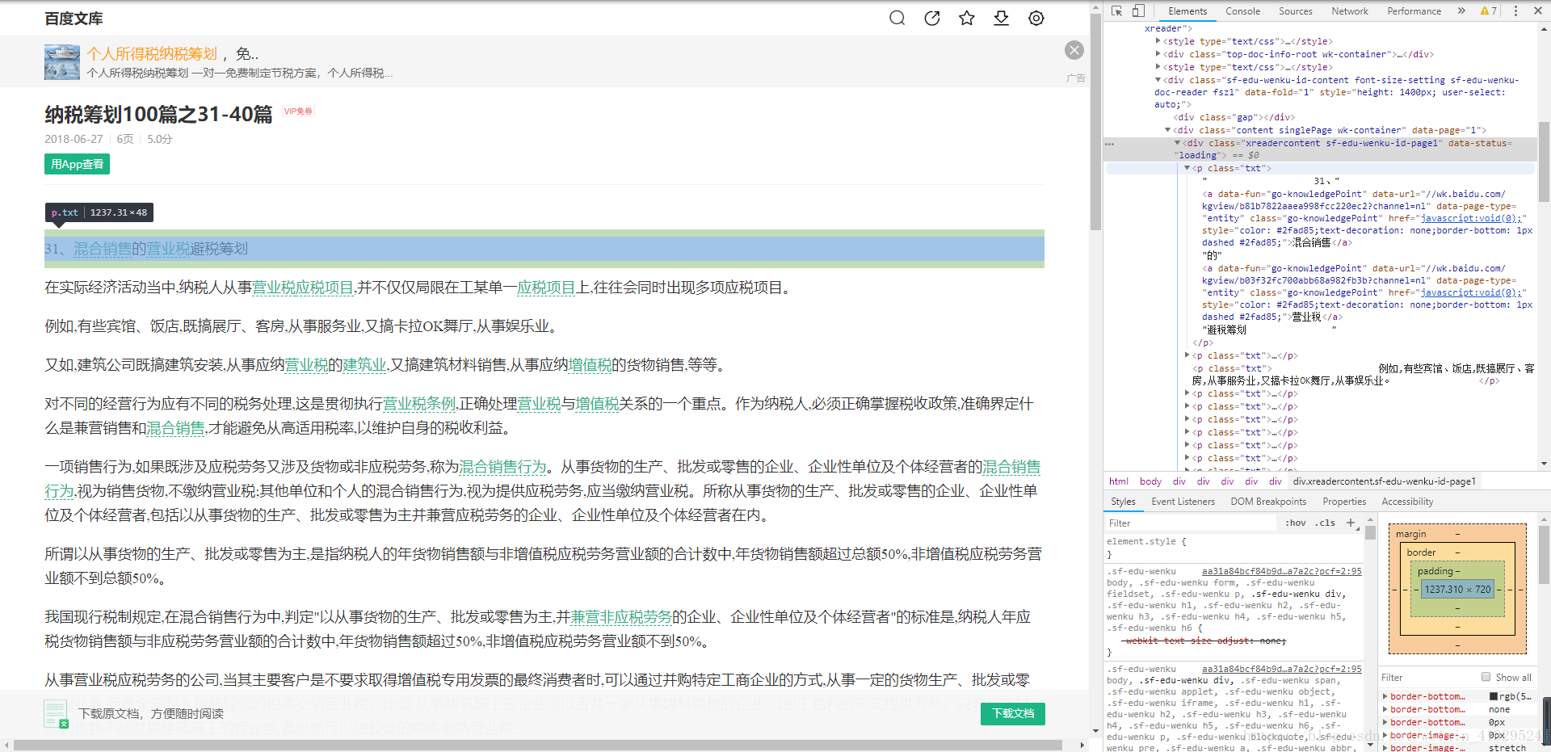
Task: Collapse the sf-edu-wenku-id-content div node
Action: click(x=1158, y=80)
